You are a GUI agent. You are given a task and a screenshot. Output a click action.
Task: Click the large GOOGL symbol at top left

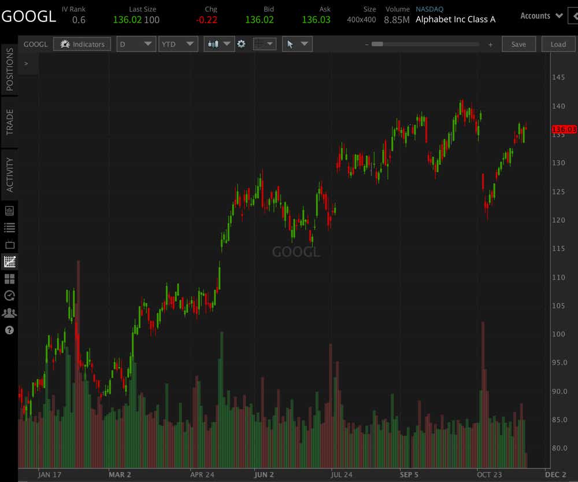click(x=29, y=16)
